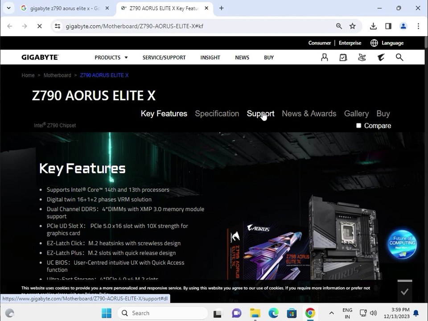This screenshot has width=428, height=321.
Task: Toggle Chrome side panel
Action: [388, 26]
